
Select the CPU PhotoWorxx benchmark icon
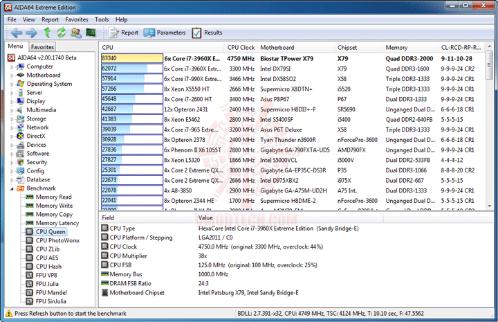(x=30, y=240)
